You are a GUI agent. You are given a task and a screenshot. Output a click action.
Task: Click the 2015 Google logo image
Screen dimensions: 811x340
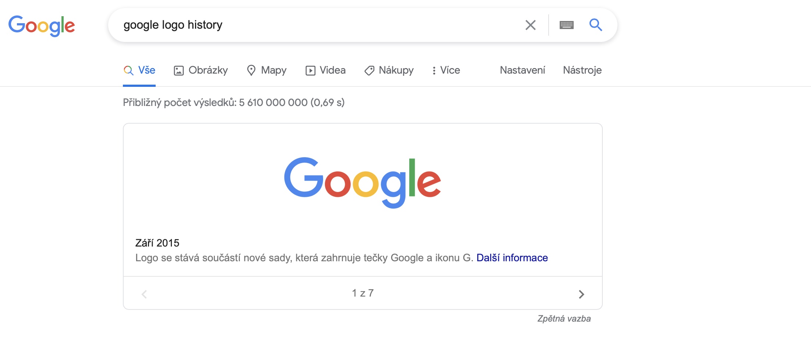click(362, 183)
